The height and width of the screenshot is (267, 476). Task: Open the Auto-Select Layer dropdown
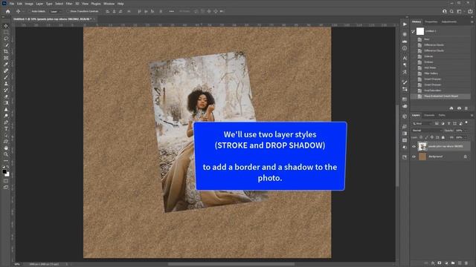(x=56, y=11)
